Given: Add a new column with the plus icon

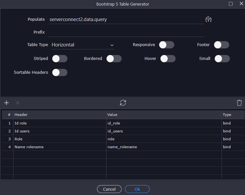Looking at the screenshot, I should [7, 103].
